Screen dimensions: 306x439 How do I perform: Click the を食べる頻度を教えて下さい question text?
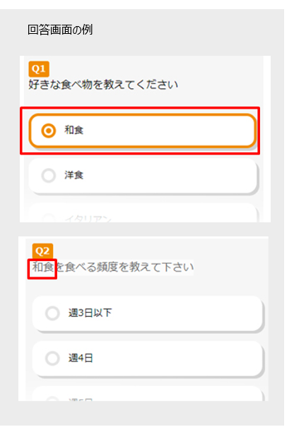click(x=124, y=267)
